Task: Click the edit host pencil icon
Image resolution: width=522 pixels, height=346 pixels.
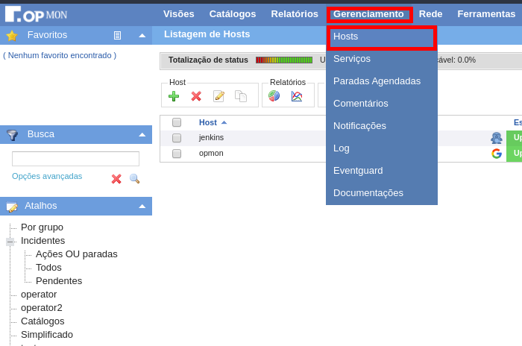Action: pos(218,96)
